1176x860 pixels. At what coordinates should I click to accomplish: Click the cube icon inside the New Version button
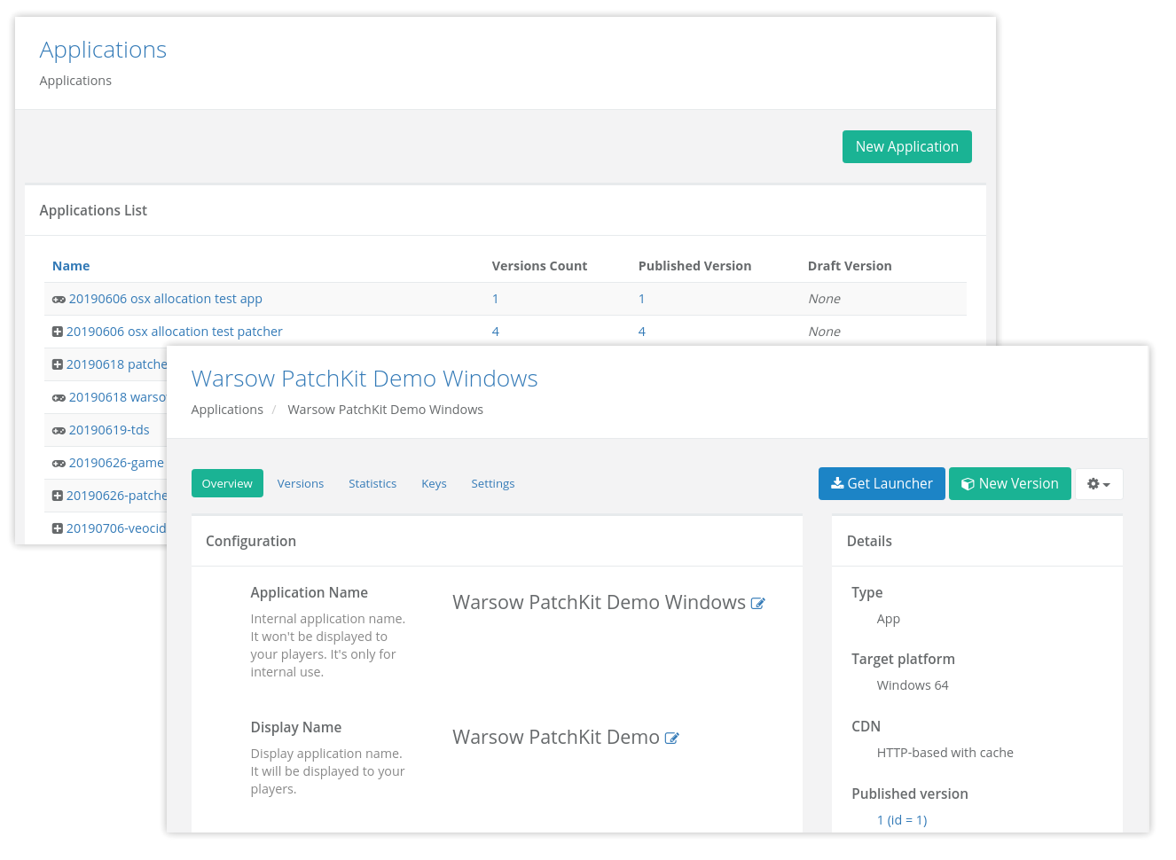tap(966, 483)
